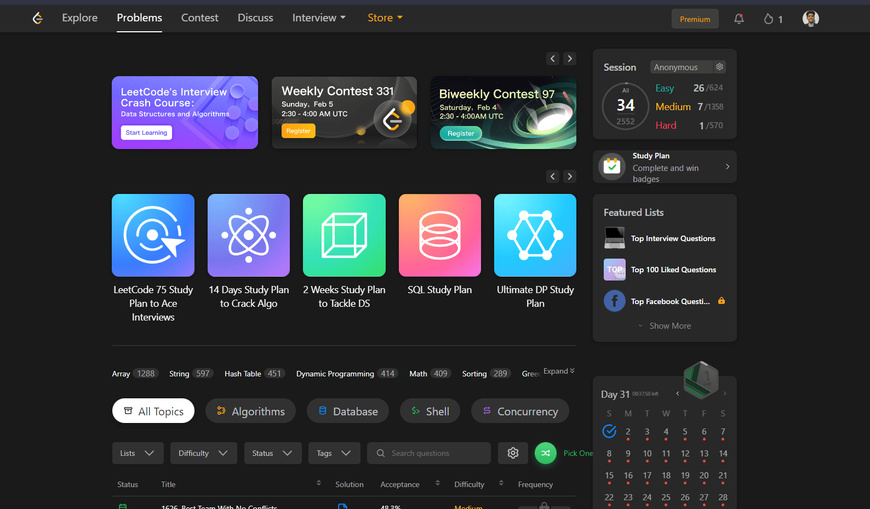
Task: Register for Biweekly Contest 97
Action: [461, 133]
